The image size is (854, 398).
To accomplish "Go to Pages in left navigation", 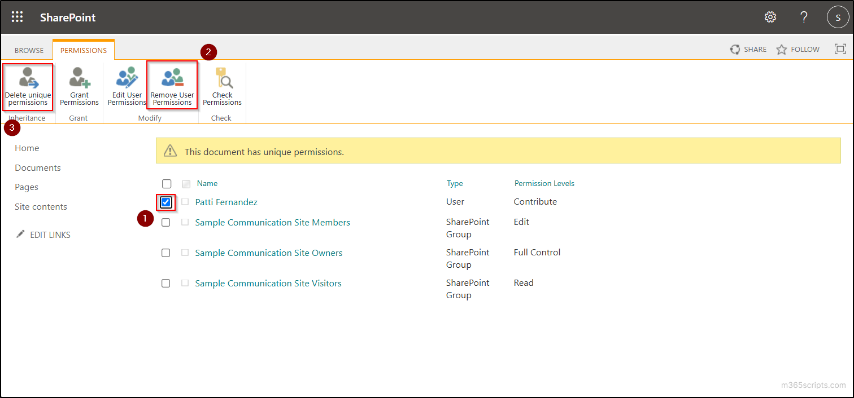I will (x=27, y=187).
